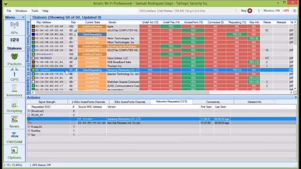The height and width of the screenshot is (169, 301).
Task: Click the Samsung Electronics row under WLAN_XY
Action: pos(161,119)
